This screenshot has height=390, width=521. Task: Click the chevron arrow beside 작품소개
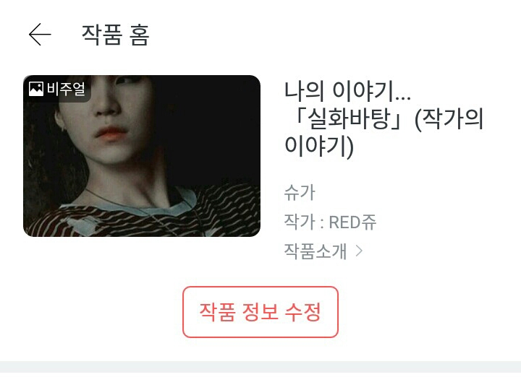click(359, 251)
